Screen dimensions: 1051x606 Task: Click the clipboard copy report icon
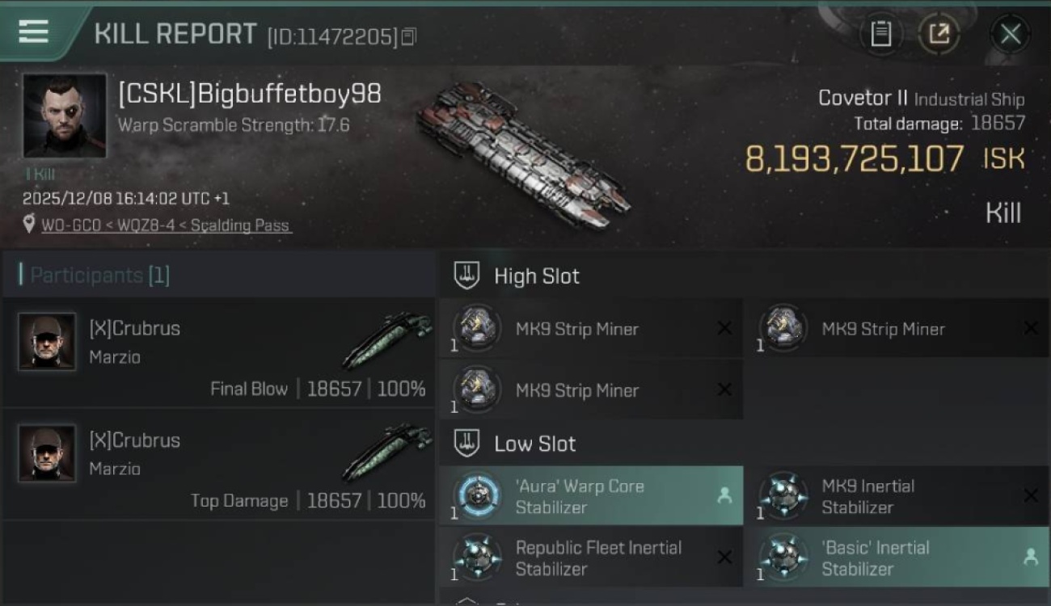[880, 34]
